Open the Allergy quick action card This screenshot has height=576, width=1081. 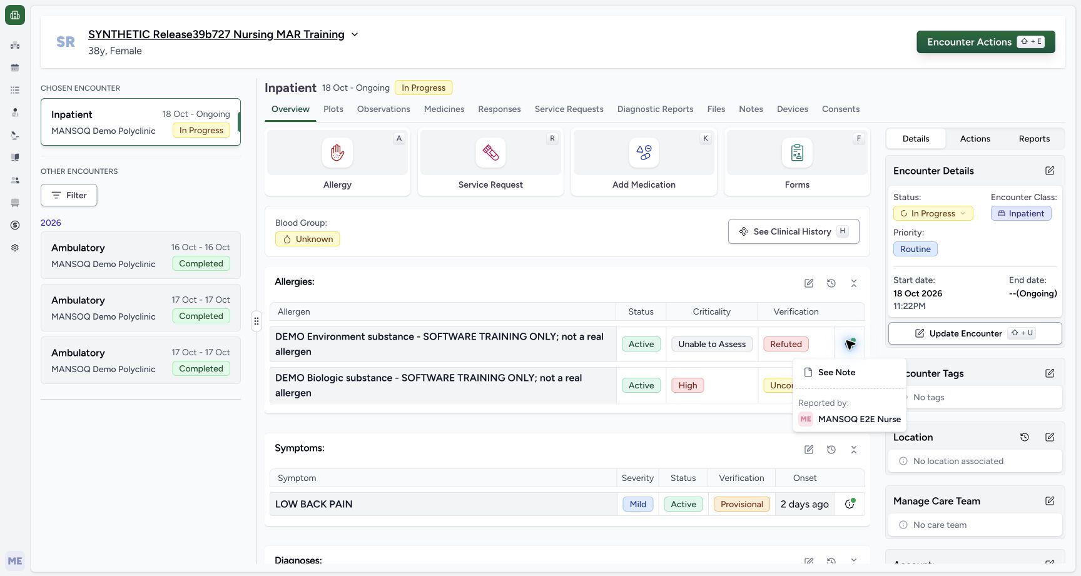[337, 163]
